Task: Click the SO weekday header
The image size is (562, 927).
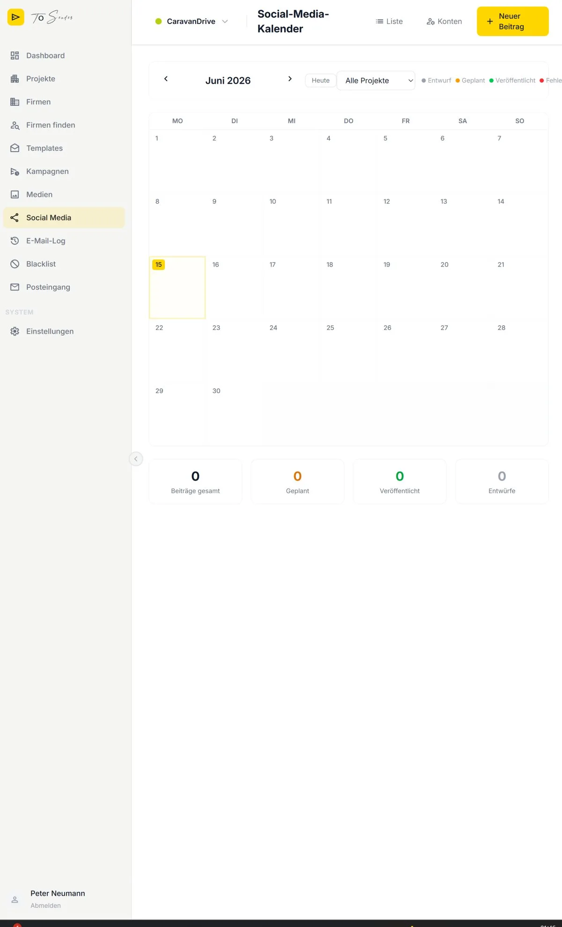Action: tap(520, 121)
